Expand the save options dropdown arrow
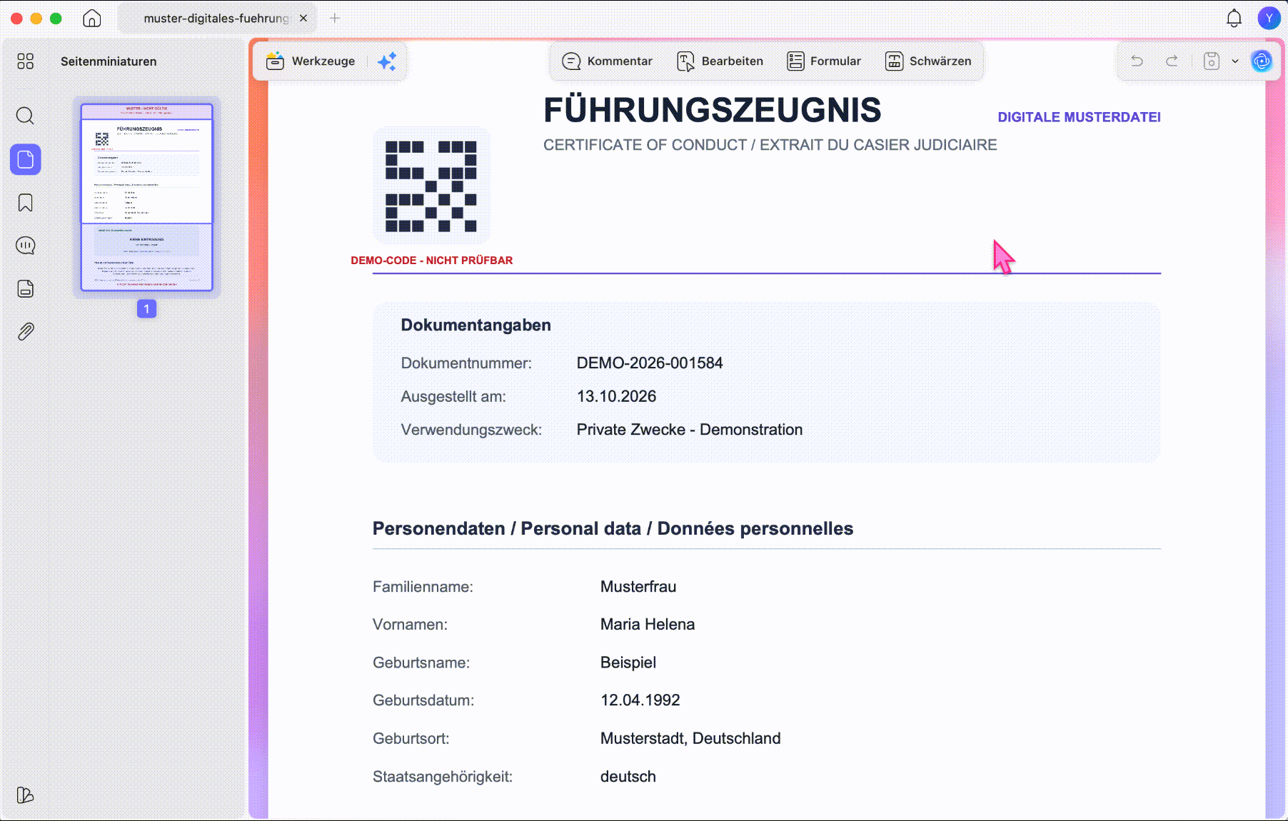 [1235, 61]
